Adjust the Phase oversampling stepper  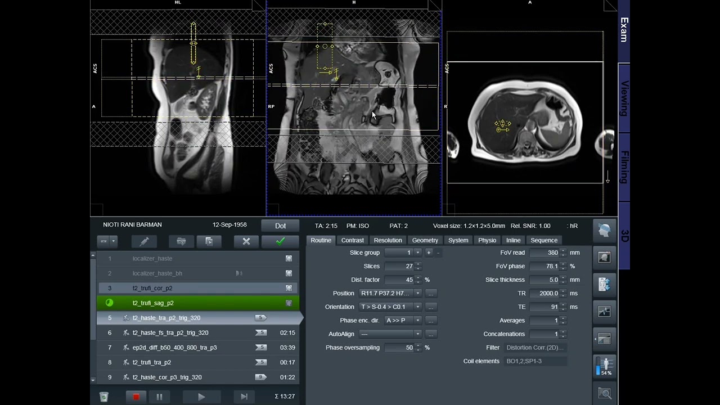click(418, 348)
